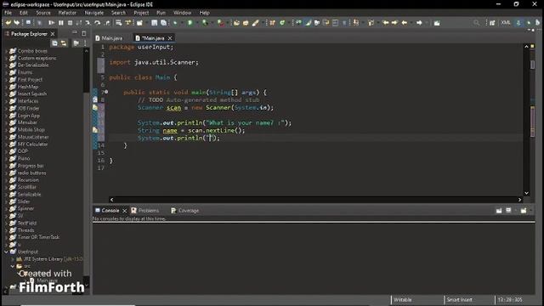The image size is (544, 306).
Task: Toggle Block Selection mode in the toolbar
Action: coord(335,23)
